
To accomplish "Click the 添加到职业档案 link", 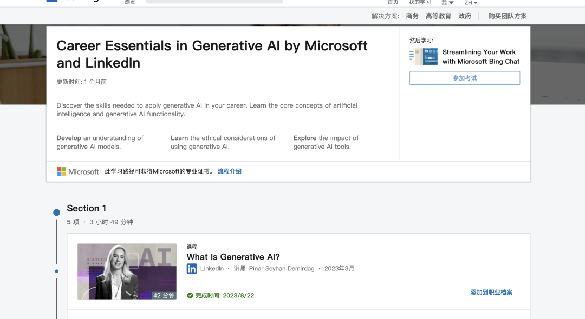I will (490, 291).
